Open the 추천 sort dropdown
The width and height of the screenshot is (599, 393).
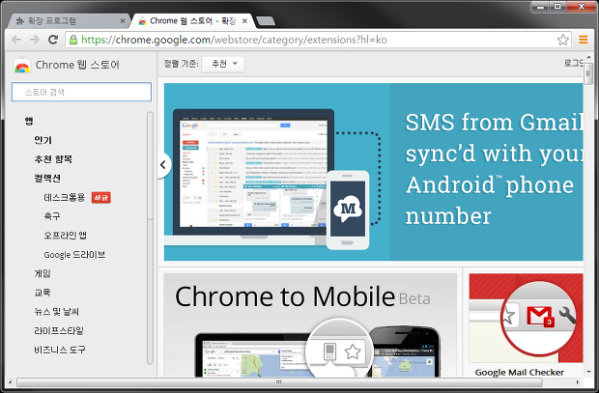click(223, 64)
